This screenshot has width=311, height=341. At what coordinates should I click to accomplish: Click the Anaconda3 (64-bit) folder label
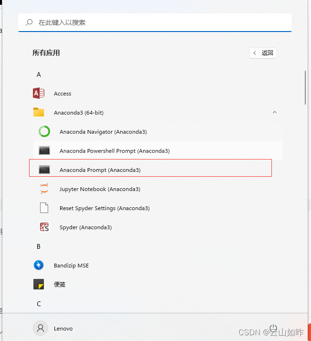pyautogui.click(x=79, y=113)
